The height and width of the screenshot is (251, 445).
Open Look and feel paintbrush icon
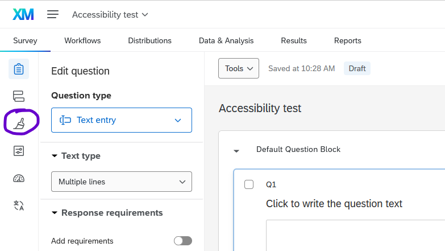(x=19, y=124)
